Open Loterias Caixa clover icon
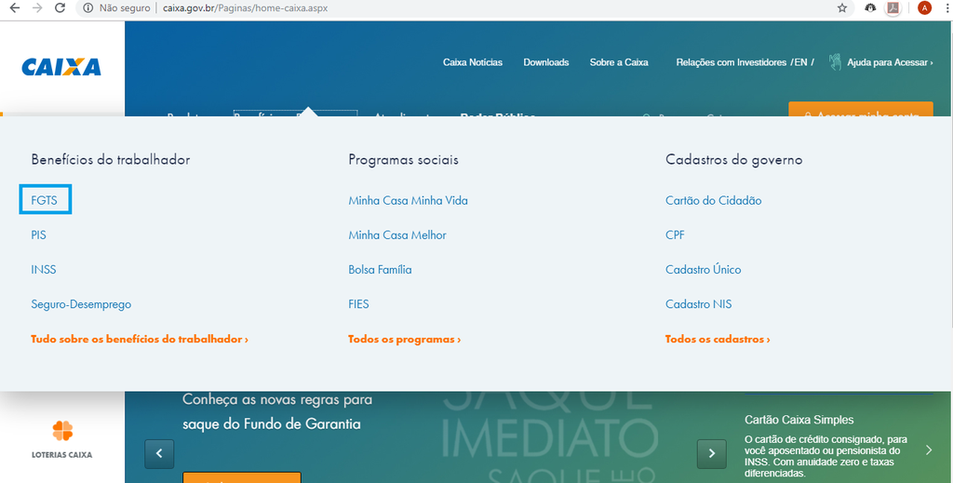Image resolution: width=953 pixels, height=483 pixels. point(62,432)
